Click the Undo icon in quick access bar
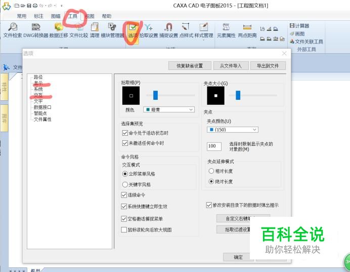Image resolution: width=350 pixels, height=272 pixels. [41, 6]
